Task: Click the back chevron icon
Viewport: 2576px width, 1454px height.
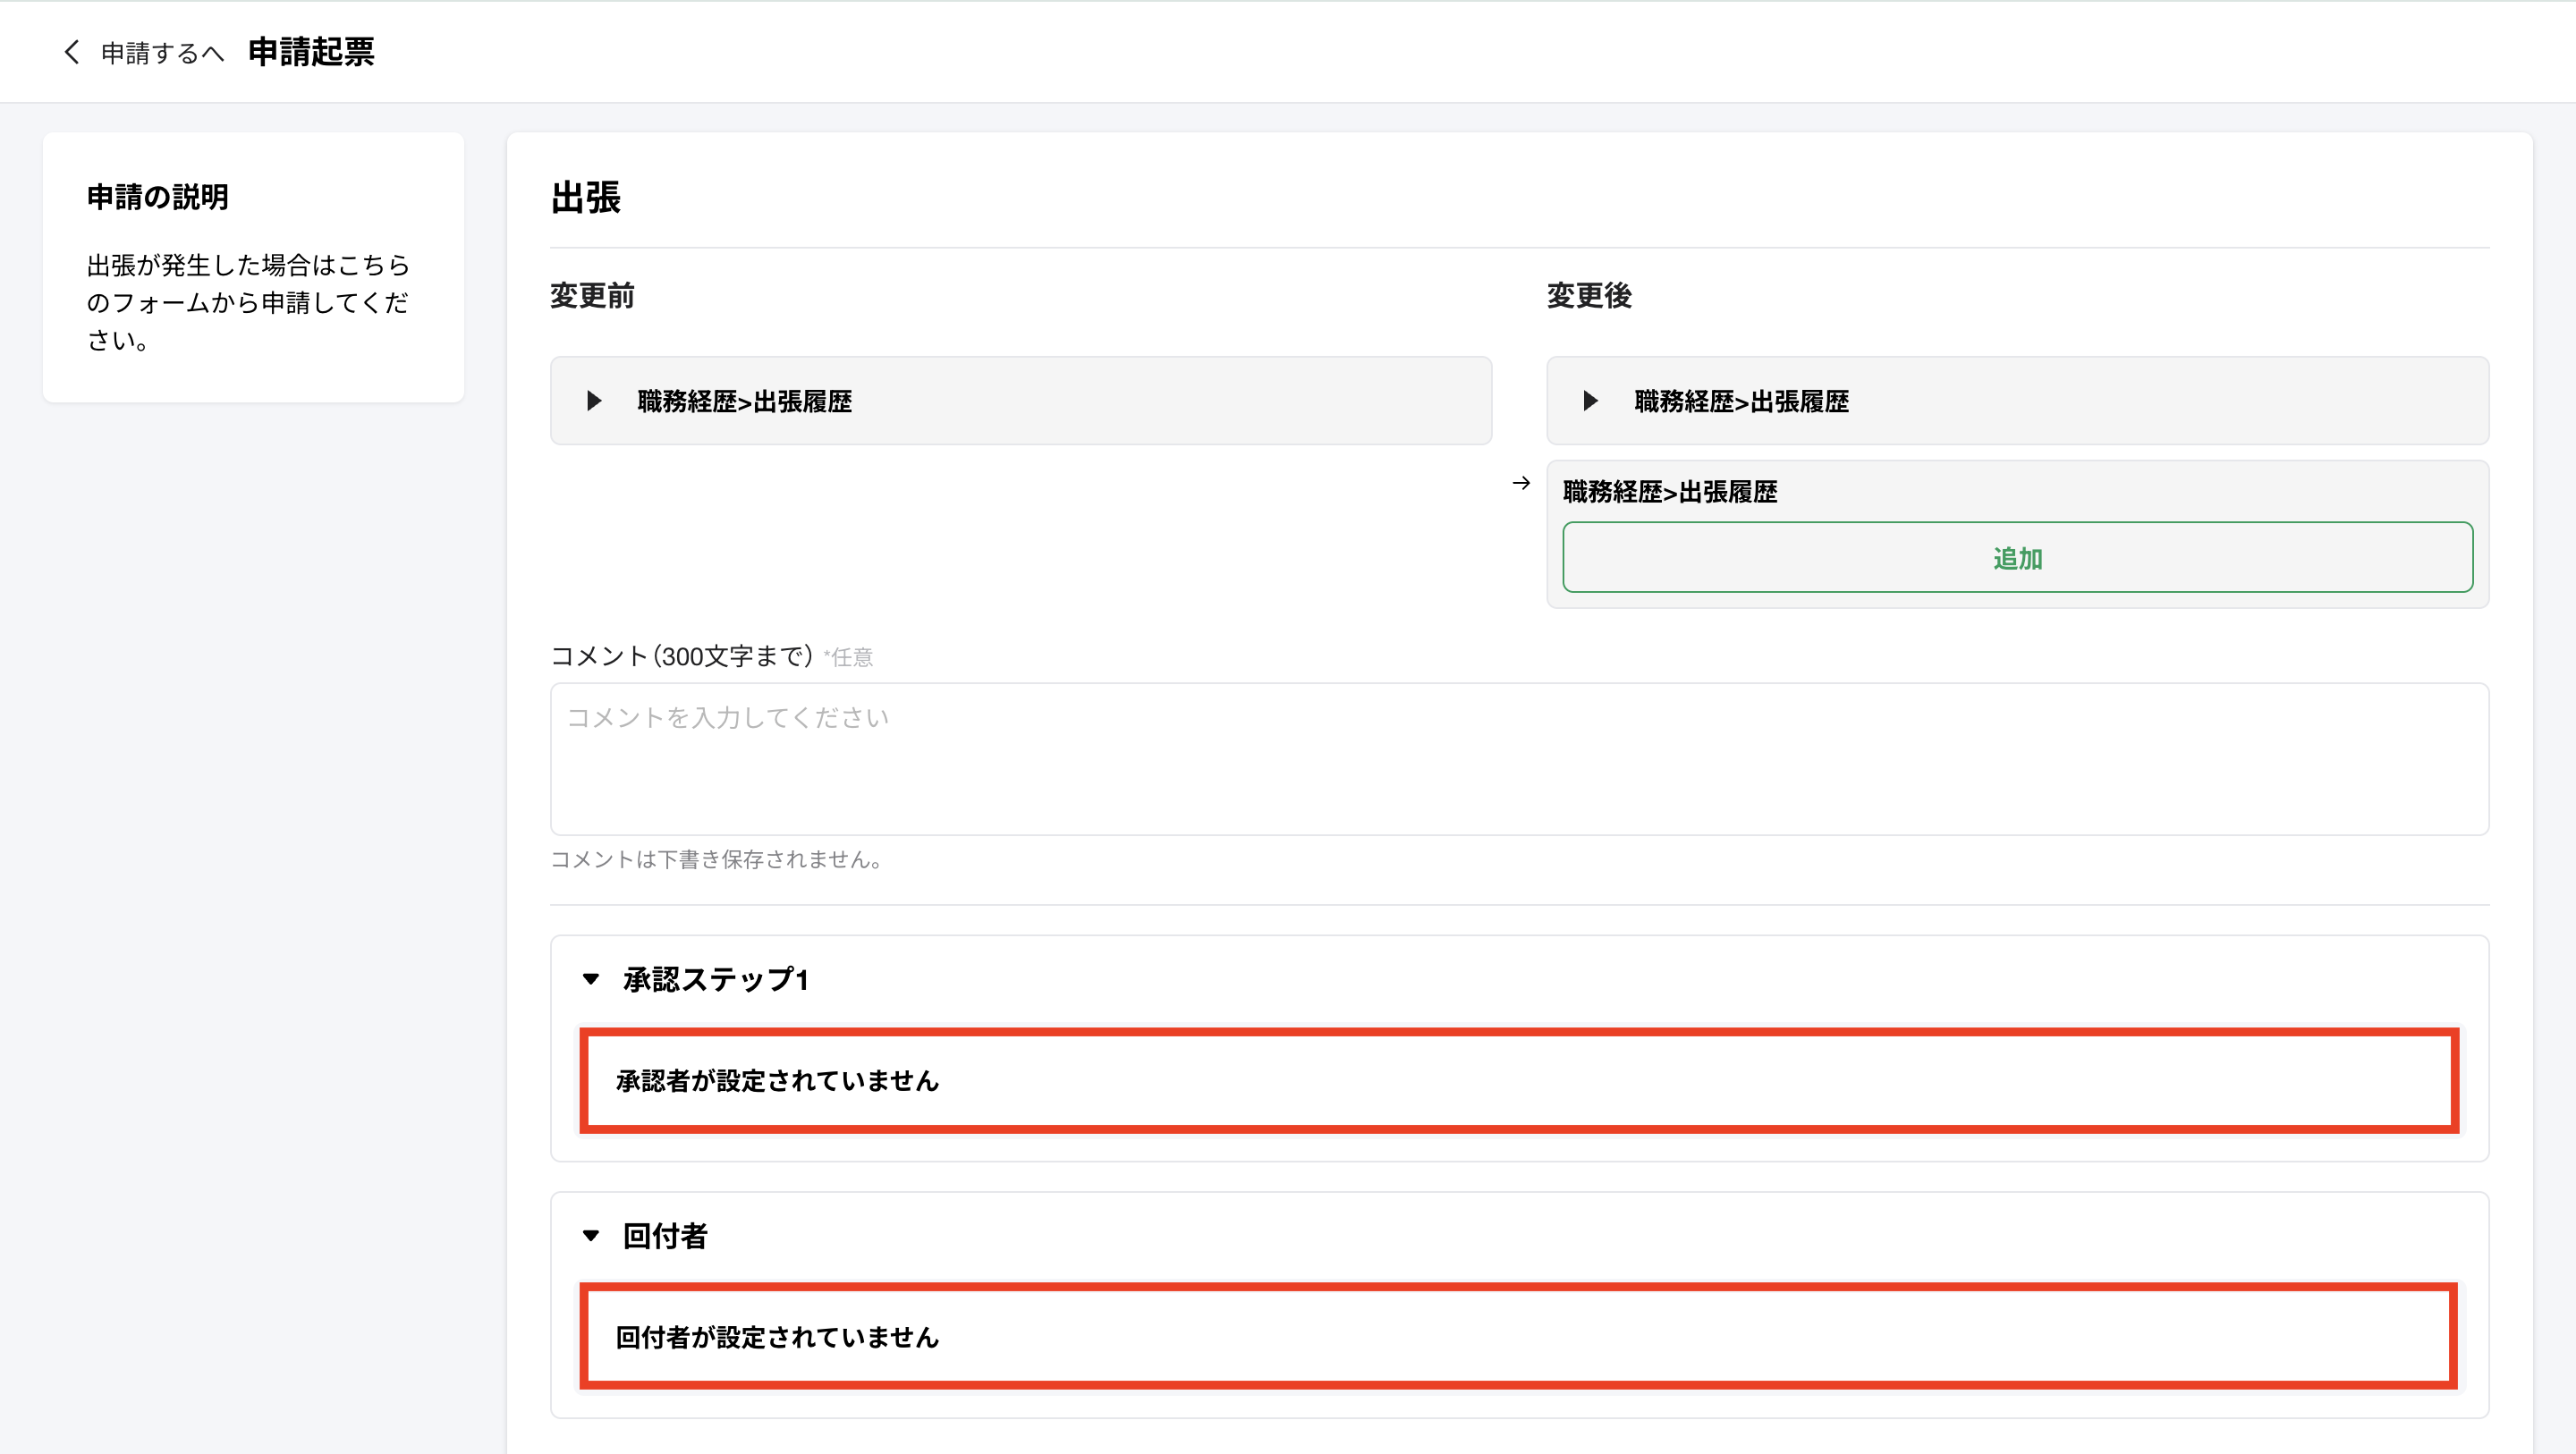Action: pos(71,52)
